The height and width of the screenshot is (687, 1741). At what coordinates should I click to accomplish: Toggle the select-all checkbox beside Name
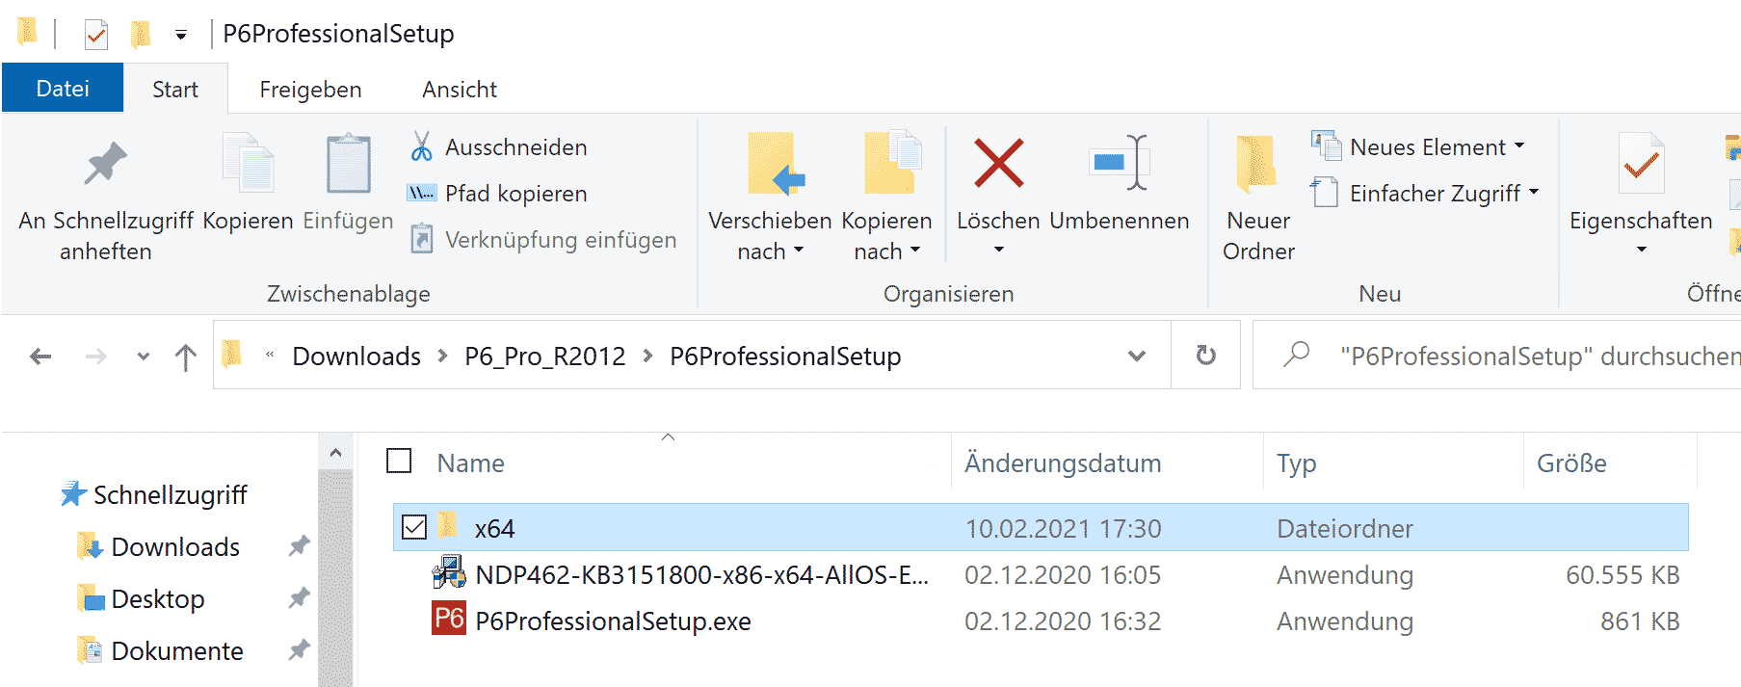(399, 462)
